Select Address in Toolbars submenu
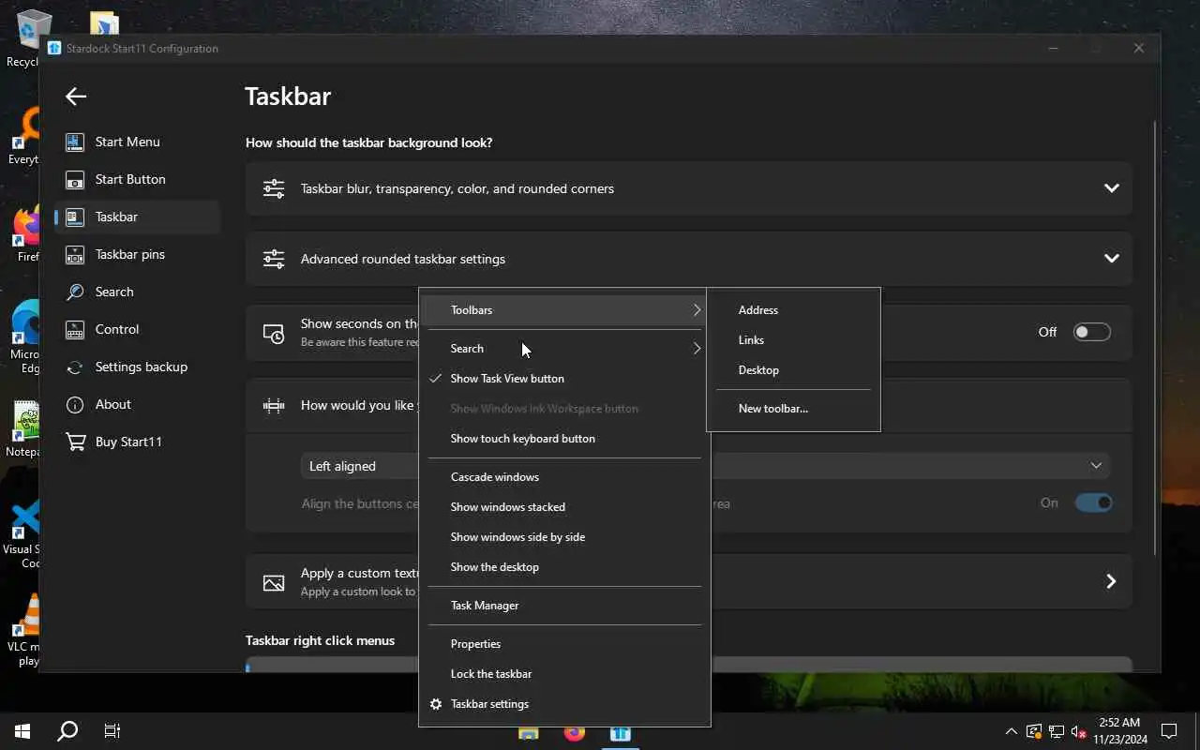This screenshot has height=750, width=1200. (x=793, y=310)
